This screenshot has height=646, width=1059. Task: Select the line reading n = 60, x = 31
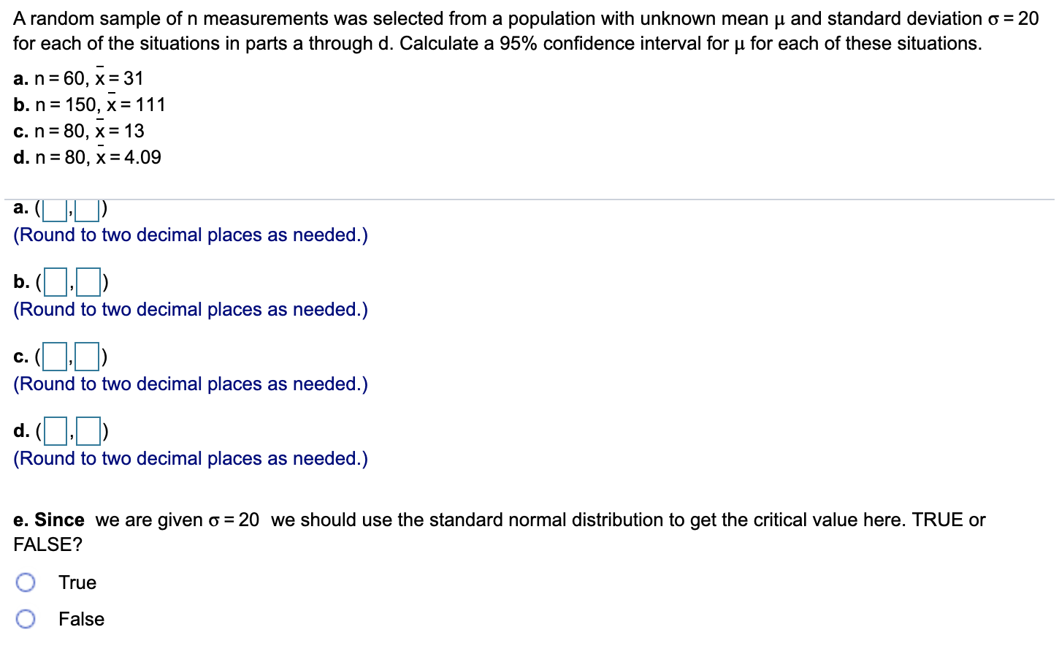(78, 78)
